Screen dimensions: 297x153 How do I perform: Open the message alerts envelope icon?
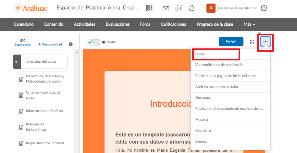click(166, 8)
